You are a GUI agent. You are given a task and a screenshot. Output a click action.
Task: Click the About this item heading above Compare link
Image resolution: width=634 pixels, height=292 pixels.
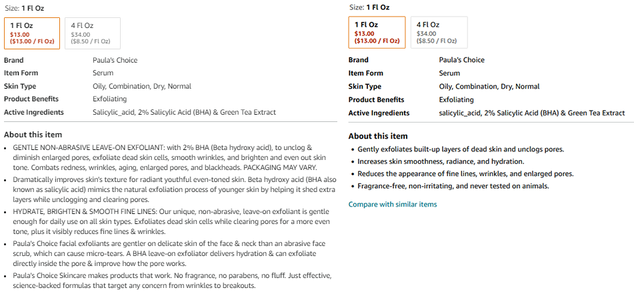[378, 136]
